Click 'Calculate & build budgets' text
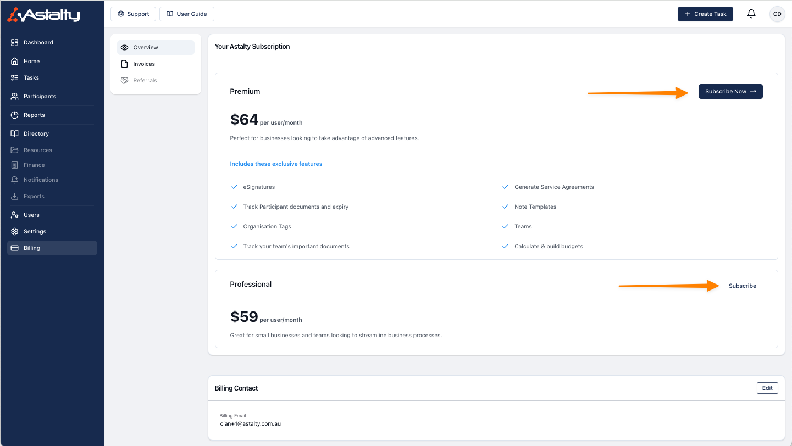The image size is (792, 446). click(x=549, y=246)
